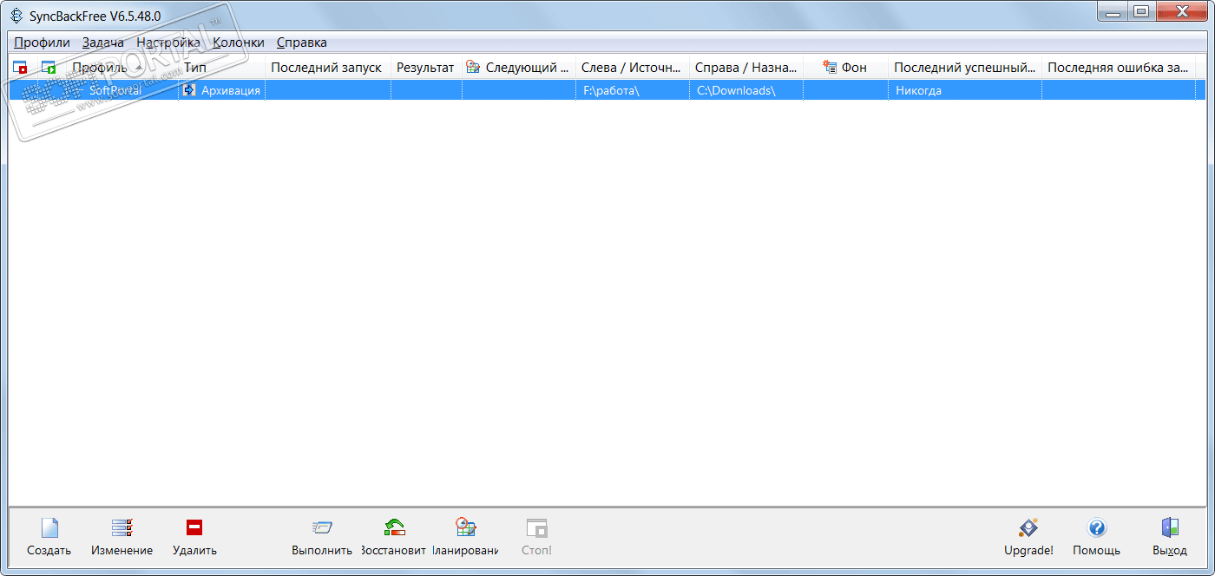1215x576 pixels.
Task: Click the Результат column header
Action: click(x=426, y=67)
